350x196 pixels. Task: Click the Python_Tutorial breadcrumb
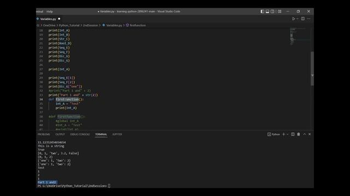tap(69, 26)
